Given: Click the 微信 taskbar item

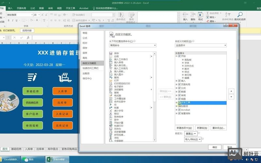Looking at the screenshot, I should (32, 159).
